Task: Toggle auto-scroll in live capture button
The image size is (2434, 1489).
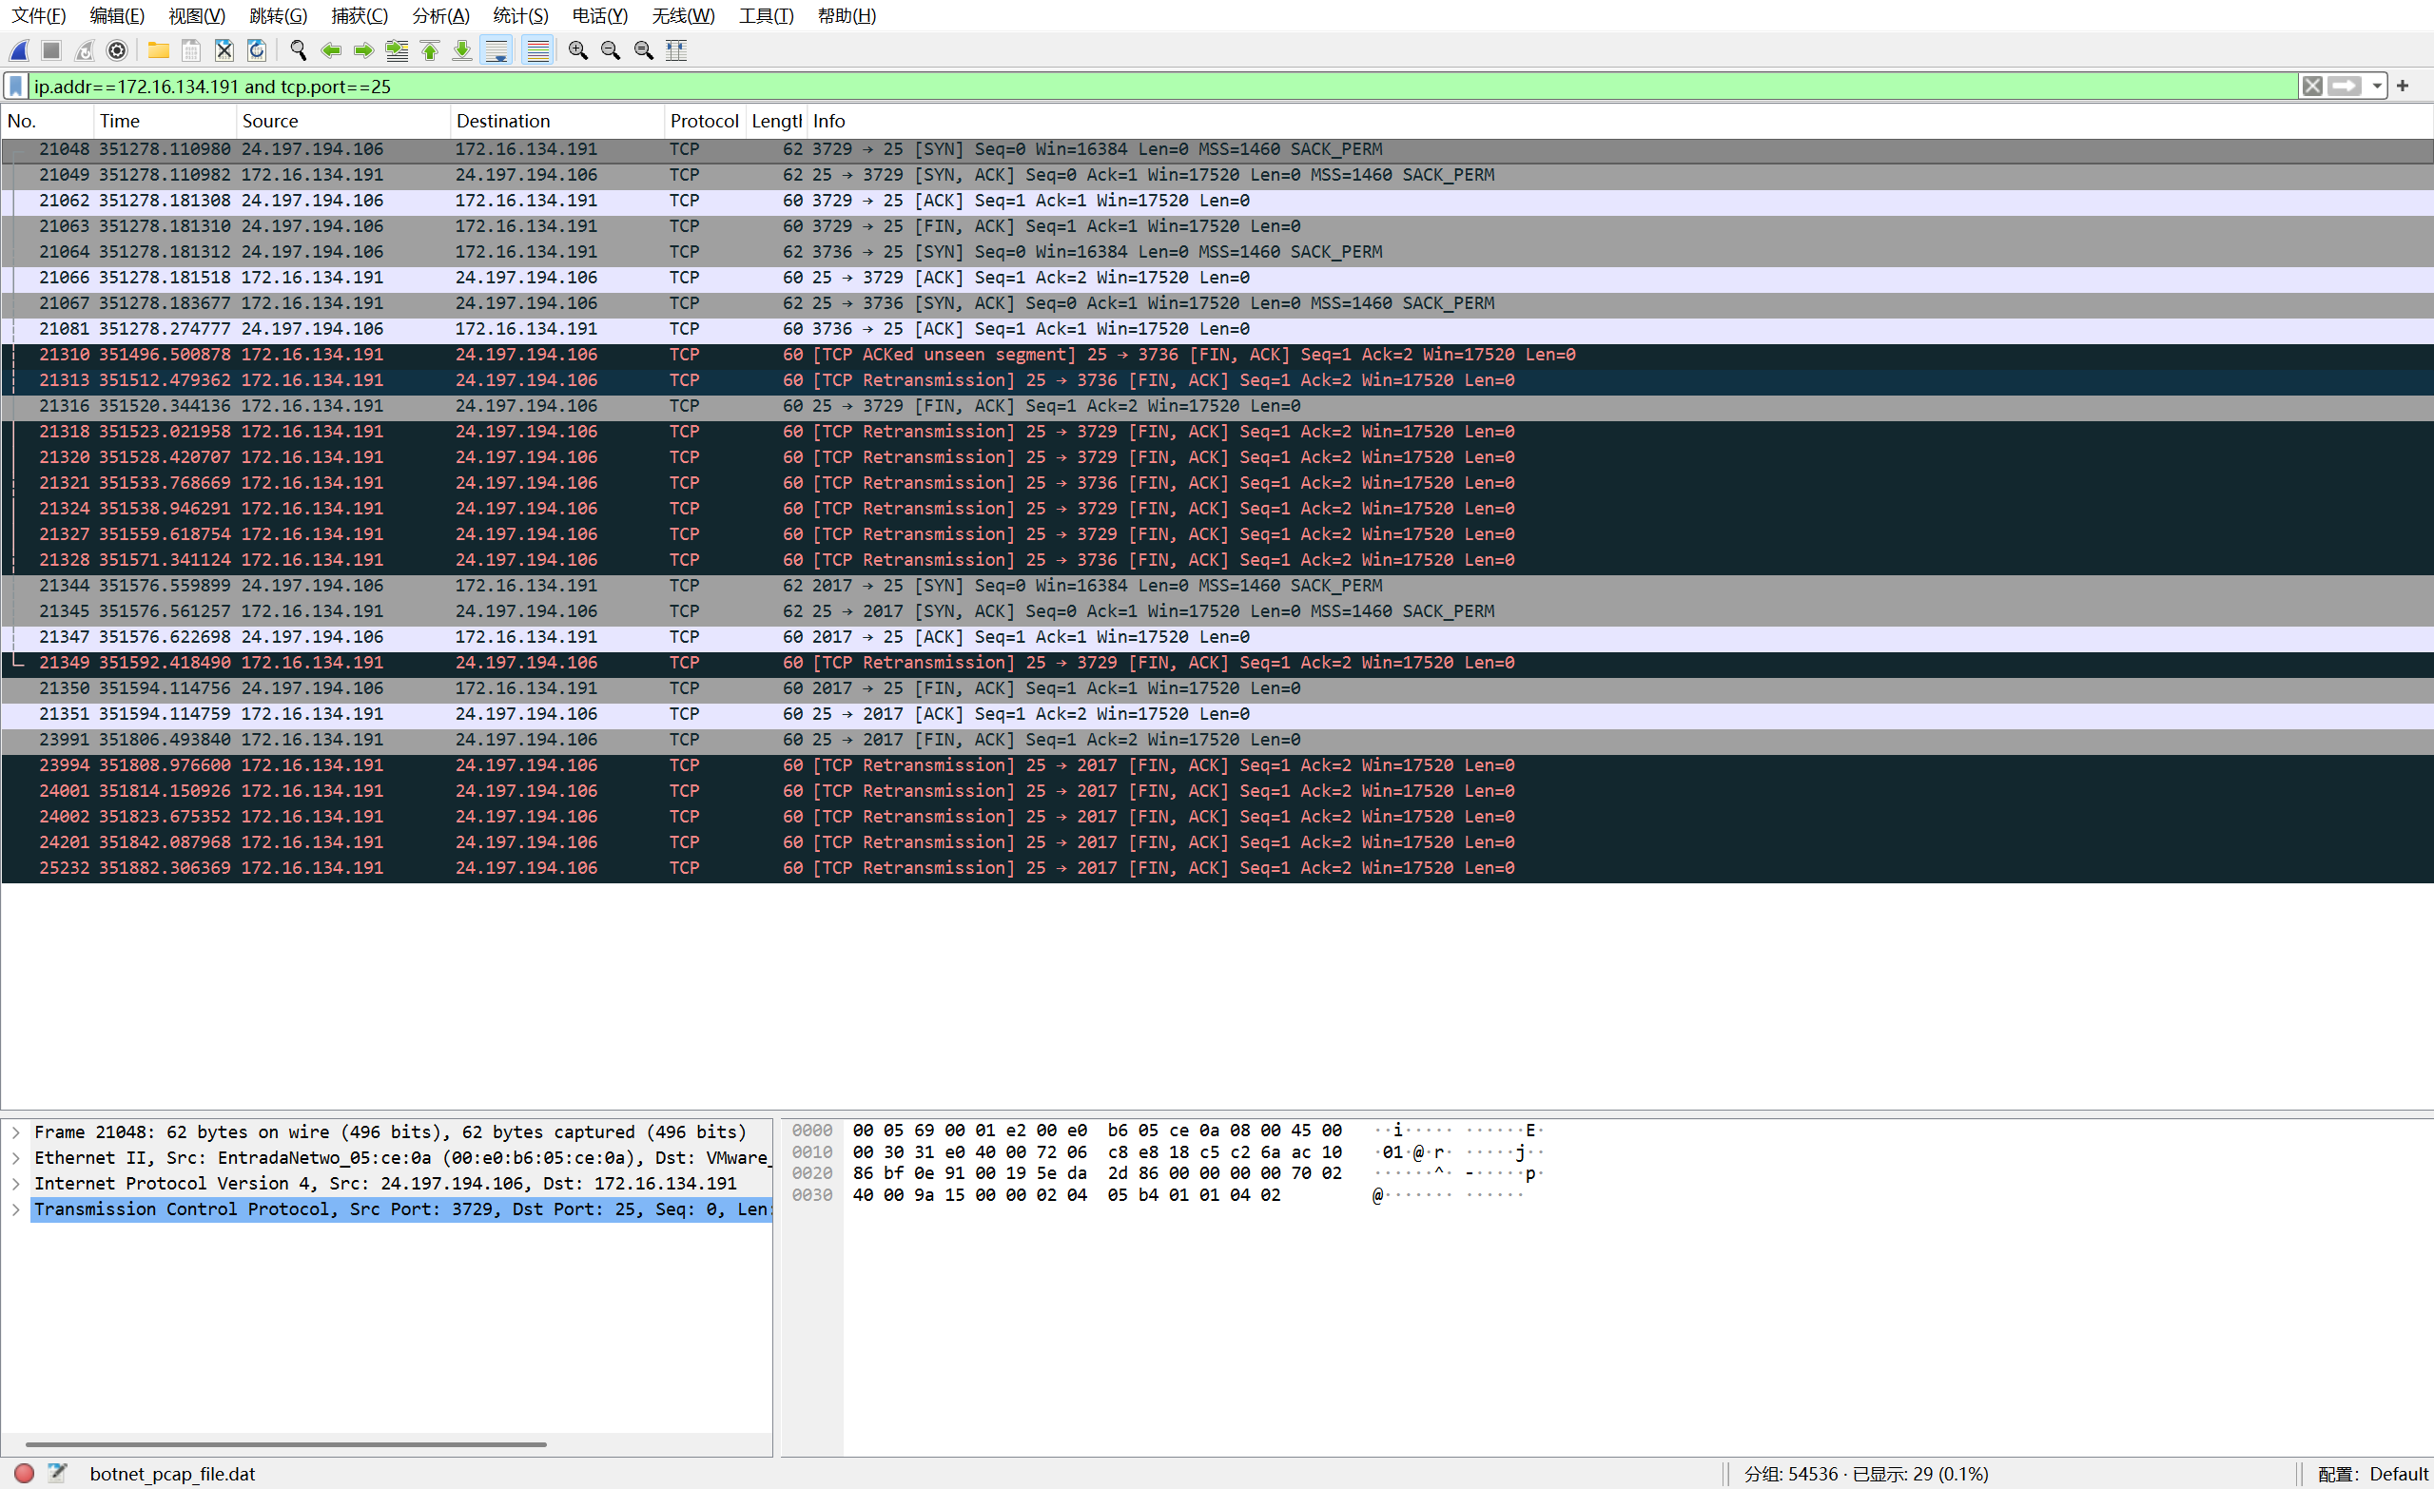Action: point(497,50)
